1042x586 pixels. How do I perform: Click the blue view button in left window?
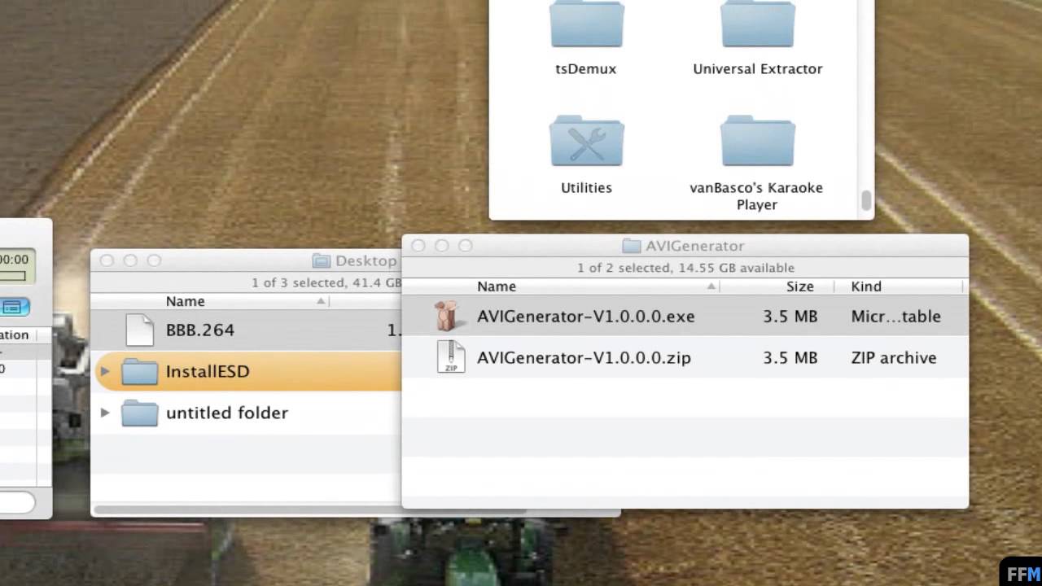pyautogui.click(x=14, y=307)
